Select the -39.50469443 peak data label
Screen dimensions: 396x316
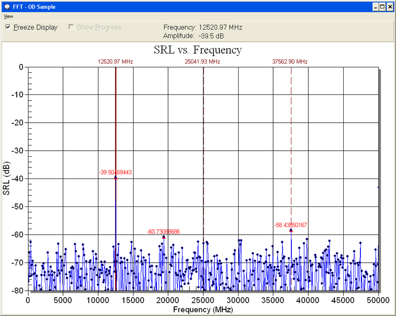click(115, 172)
